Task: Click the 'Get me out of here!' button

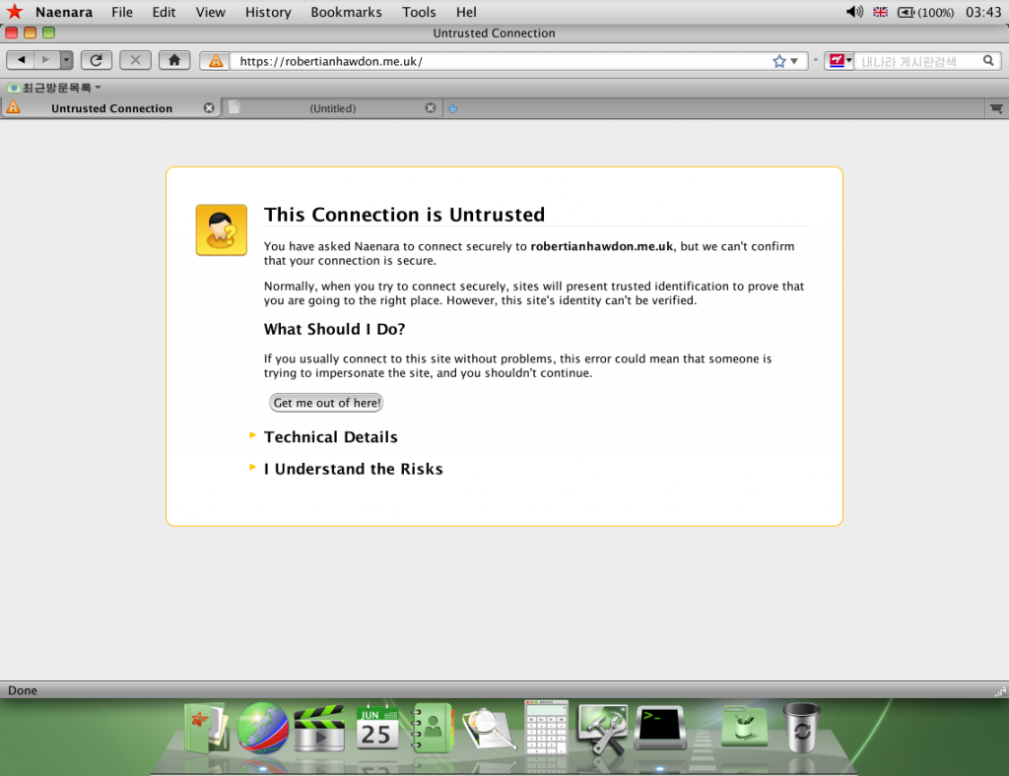Action: [x=326, y=403]
